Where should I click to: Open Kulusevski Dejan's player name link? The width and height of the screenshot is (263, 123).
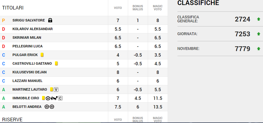point(29,72)
